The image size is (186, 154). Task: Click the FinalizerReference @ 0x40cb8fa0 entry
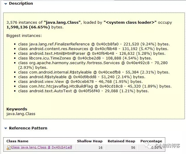point(94,44)
